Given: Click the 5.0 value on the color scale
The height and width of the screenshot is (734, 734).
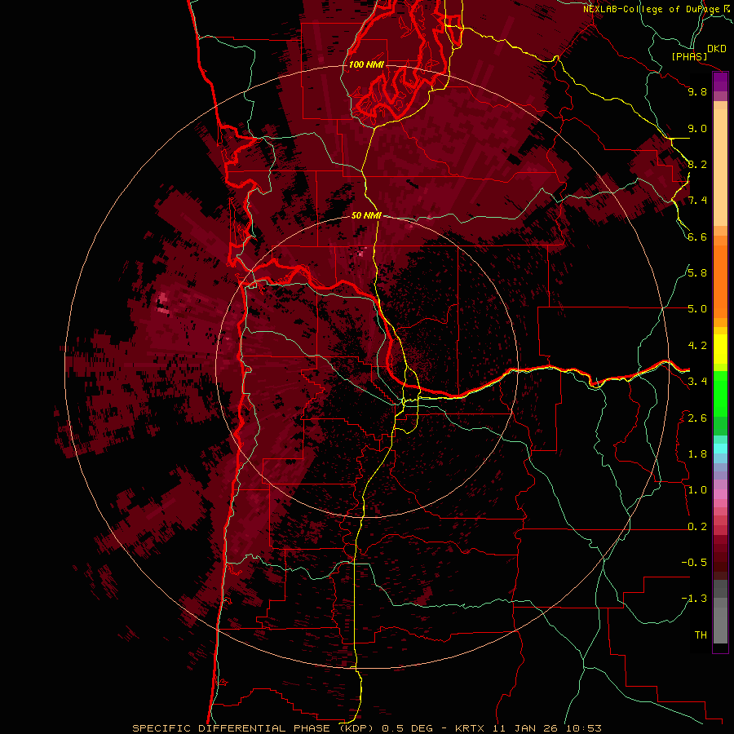Looking at the screenshot, I should pos(697,309).
